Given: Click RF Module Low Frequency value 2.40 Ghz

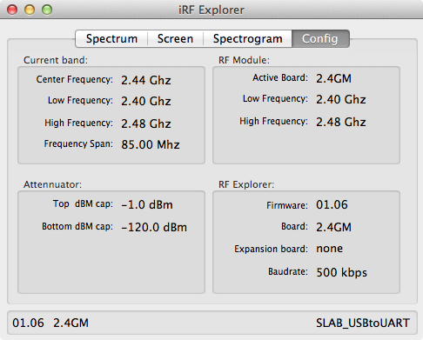Looking at the screenshot, I should (x=341, y=99).
